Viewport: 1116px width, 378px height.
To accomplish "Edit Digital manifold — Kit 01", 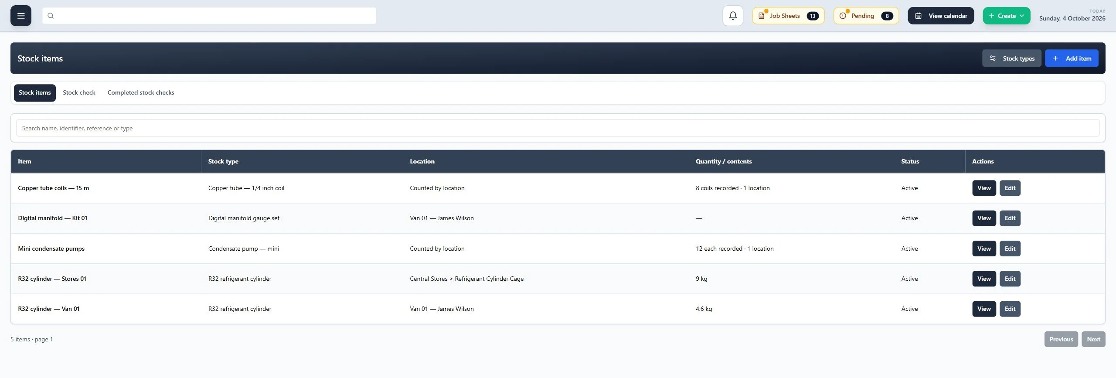I will click(1010, 218).
